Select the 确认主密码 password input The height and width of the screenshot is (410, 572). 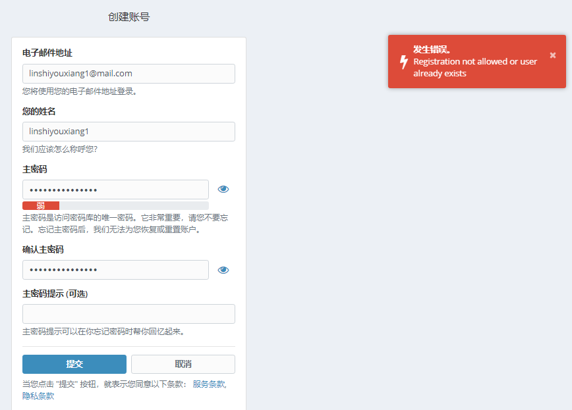click(x=115, y=270)
